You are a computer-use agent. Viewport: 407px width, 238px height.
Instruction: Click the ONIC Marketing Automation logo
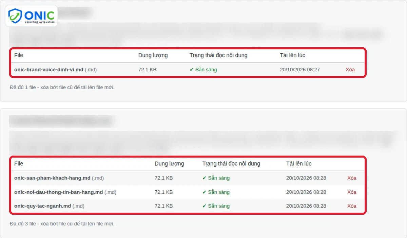(x=31, y=16)
